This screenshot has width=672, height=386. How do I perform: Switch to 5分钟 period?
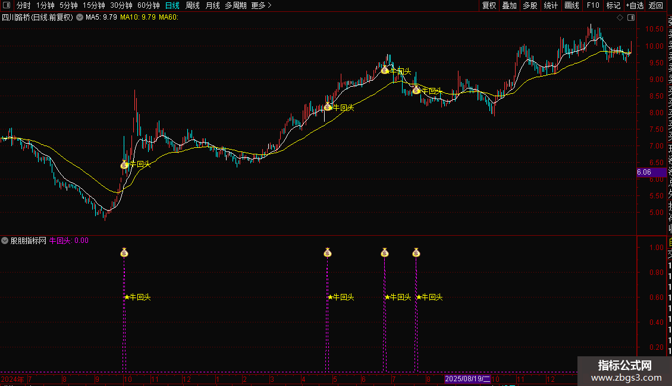click(68, 5)
